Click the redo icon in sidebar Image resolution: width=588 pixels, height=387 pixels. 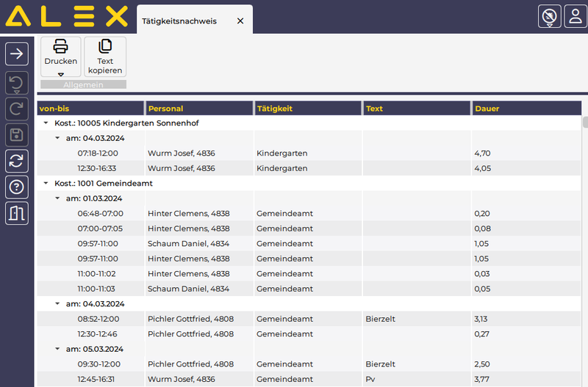tap(17, 109)
